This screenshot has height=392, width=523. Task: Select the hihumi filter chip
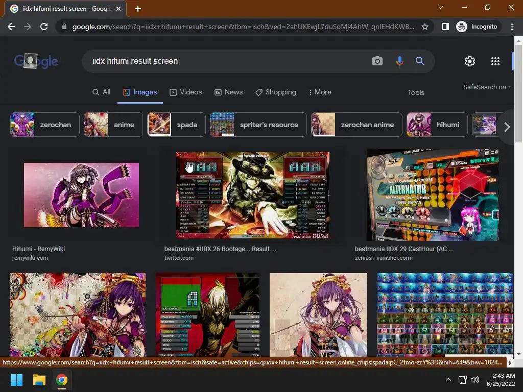point(437,125)
